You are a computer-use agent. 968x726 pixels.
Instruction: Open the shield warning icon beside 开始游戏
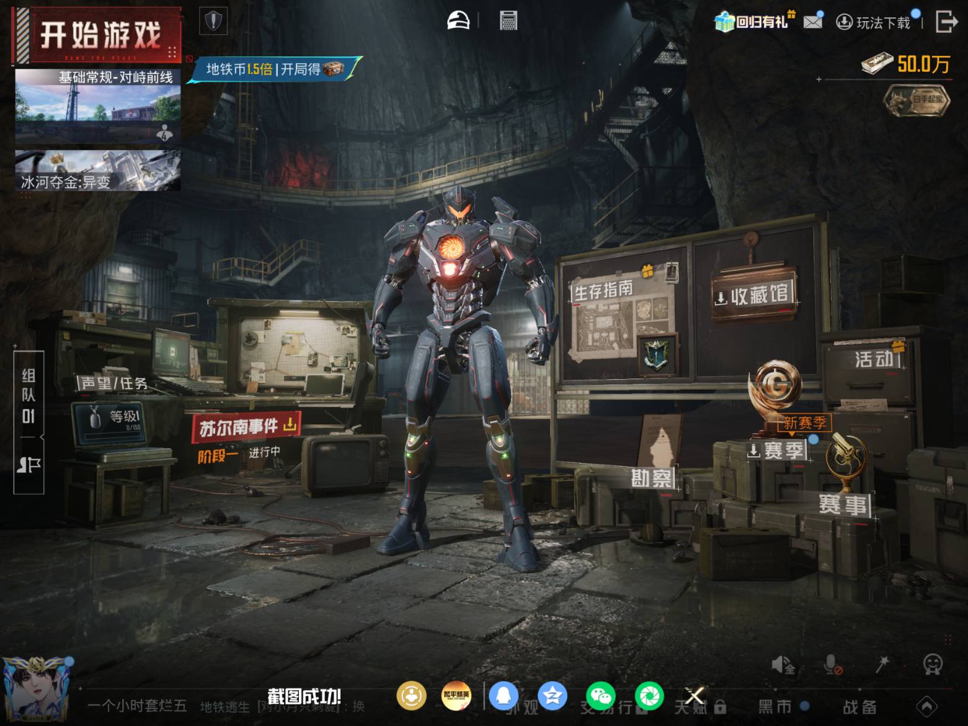pyautogui.click(x=213, y=22)
